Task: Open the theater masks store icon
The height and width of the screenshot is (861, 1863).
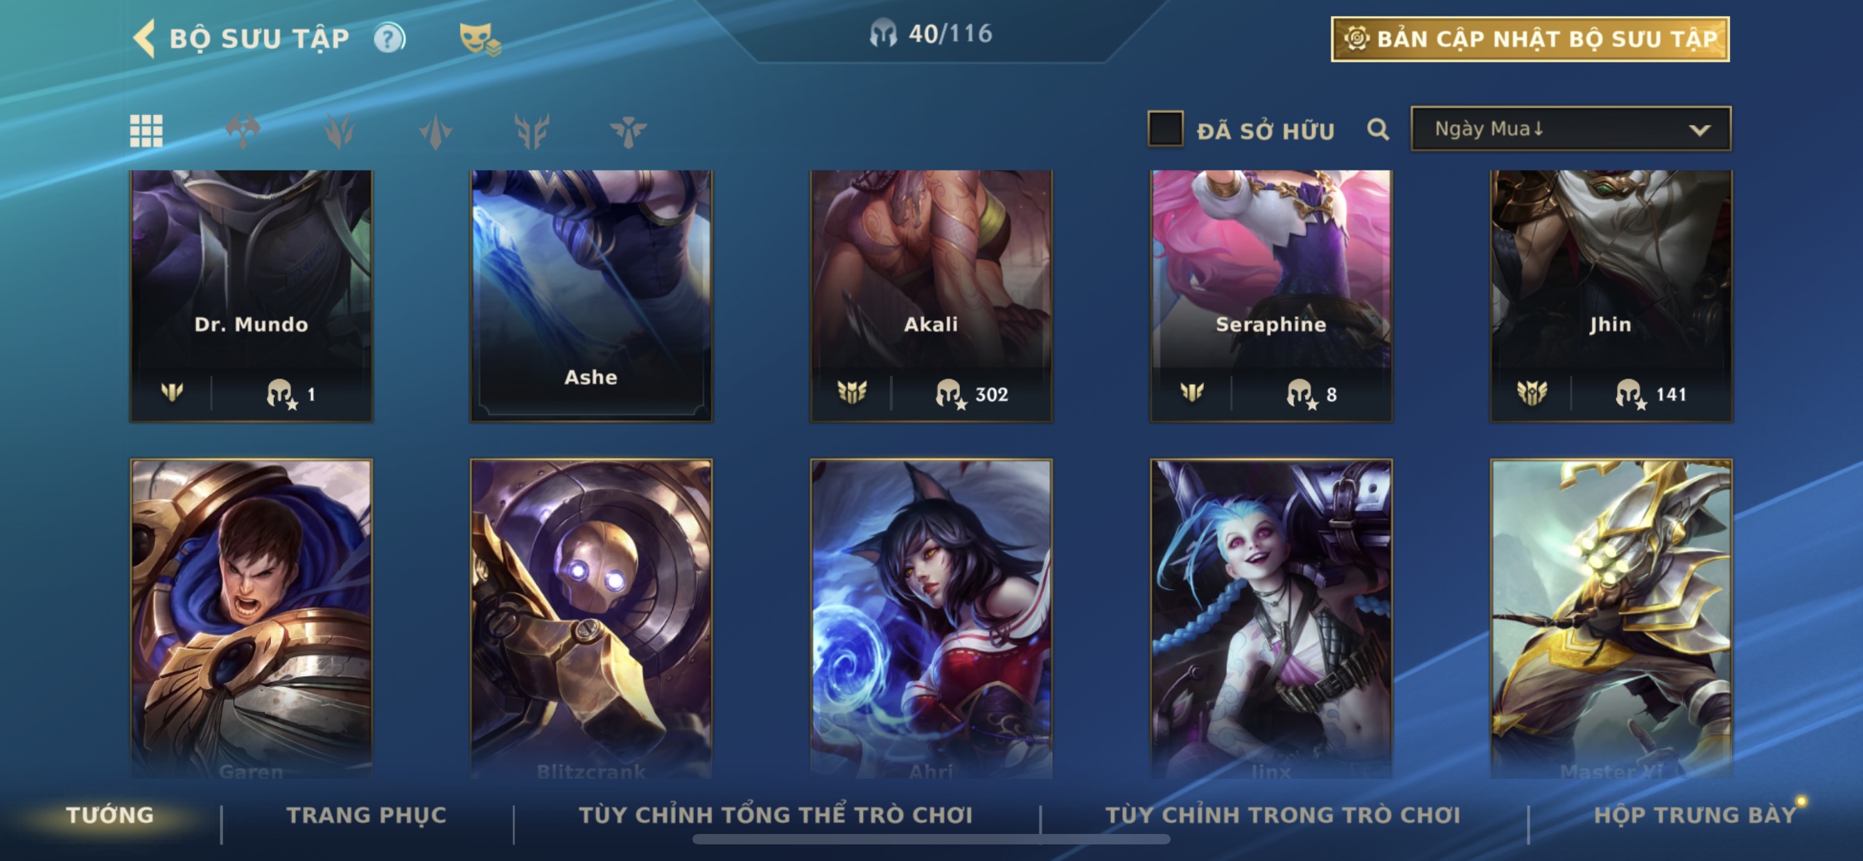Action: point(479,38)
